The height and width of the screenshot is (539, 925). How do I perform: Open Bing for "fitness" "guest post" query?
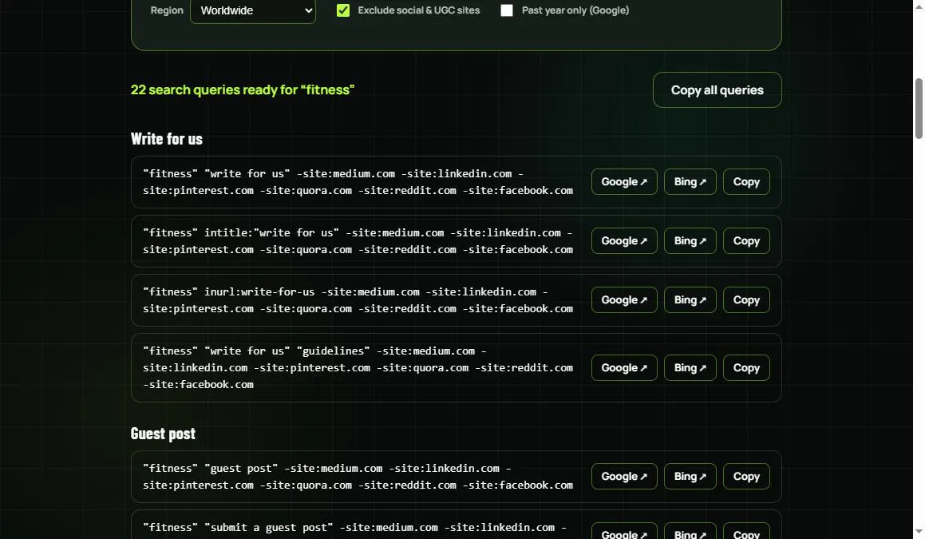[x=690, y=477]
